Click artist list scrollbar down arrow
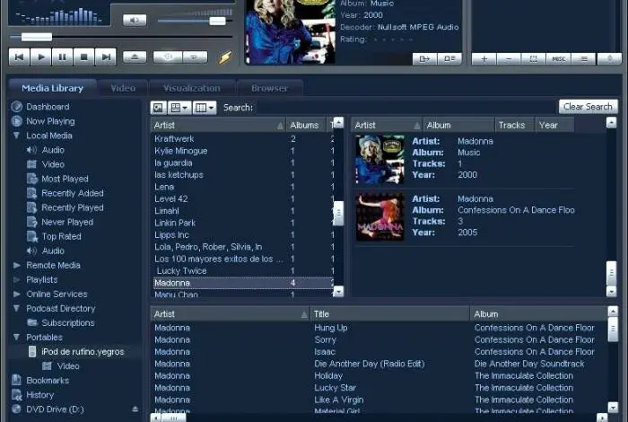628x422 pixels. click(x=338, y=291)
